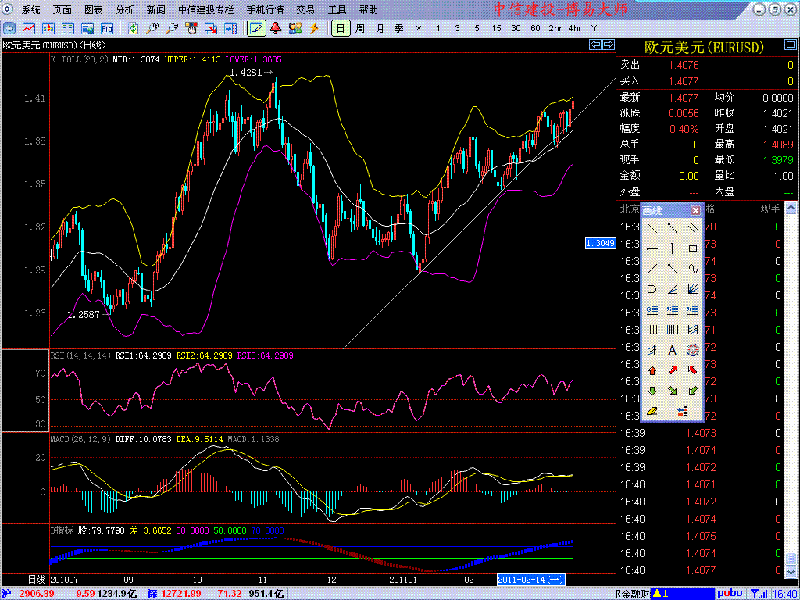This screenshot has width=800, height=600.
Task: Toggle the drawing pencil toolbar button
Action: 255,28
